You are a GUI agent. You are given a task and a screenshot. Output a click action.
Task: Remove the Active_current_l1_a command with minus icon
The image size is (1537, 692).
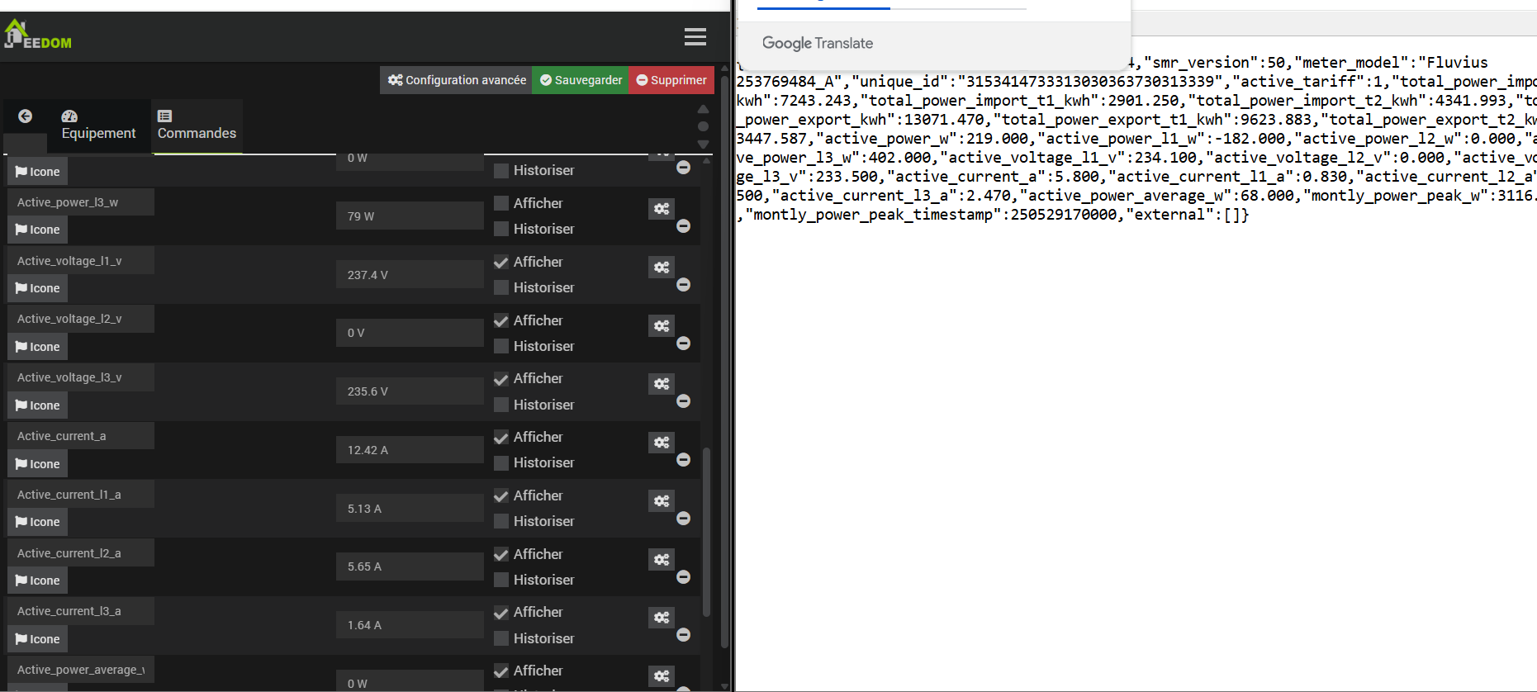click(x=683, y=519)
